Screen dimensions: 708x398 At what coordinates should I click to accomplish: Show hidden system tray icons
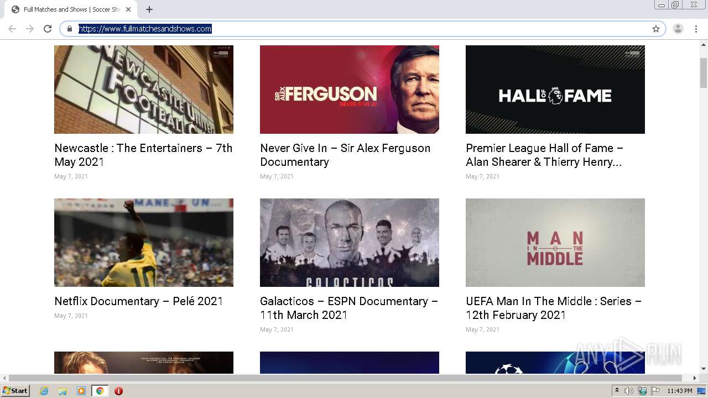[617, 391]
